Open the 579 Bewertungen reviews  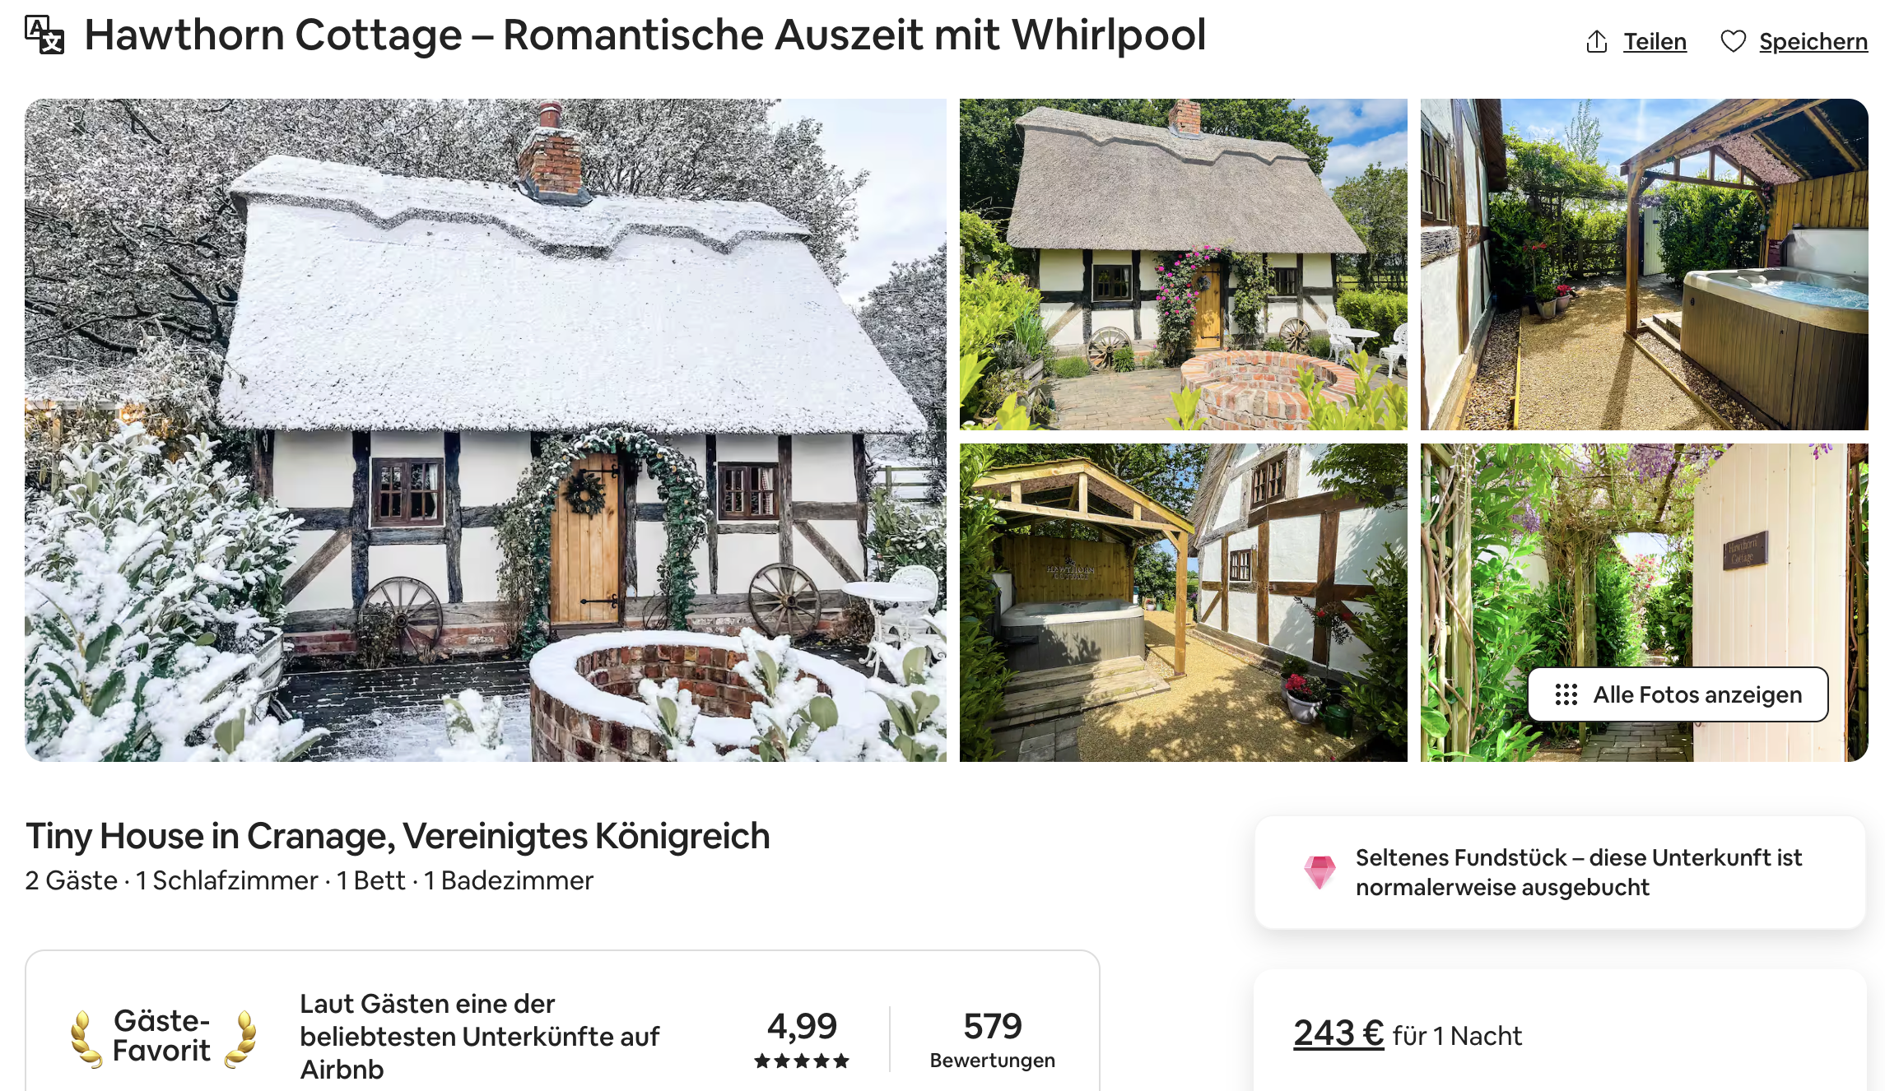993,1040
